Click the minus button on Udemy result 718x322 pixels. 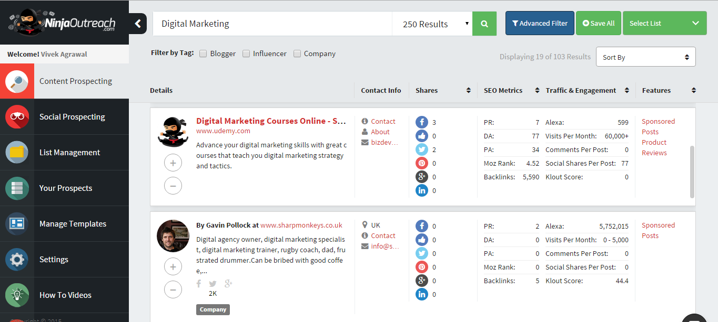click(x=173, y=186)
